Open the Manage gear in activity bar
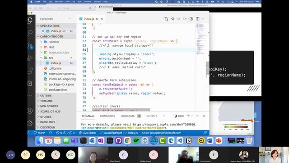Viewport: 289px width, 163px height. pyautogui.click(x=30, y=123)
